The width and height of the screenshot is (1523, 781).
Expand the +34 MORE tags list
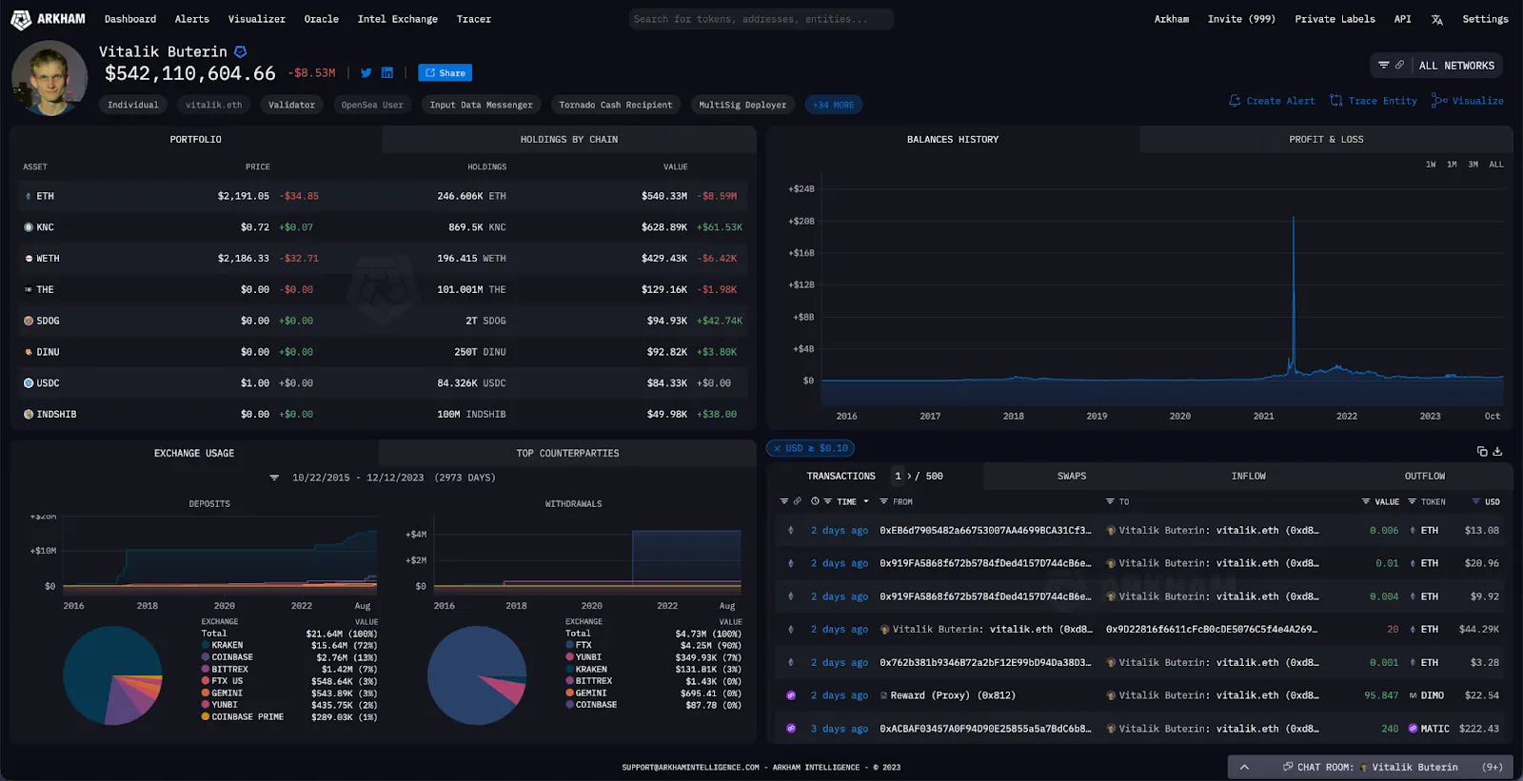[833, 105]
